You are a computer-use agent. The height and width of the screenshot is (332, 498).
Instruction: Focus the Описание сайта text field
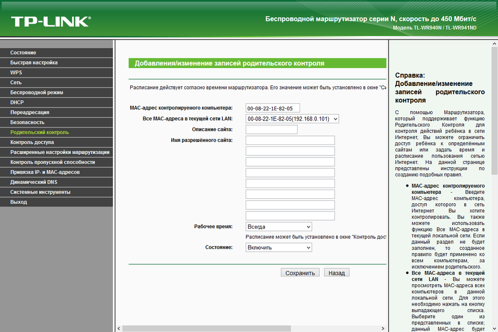click(272, 130)
